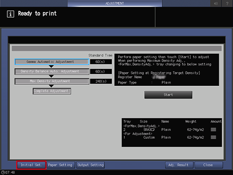This screenshot has width=233, height=175.
Task: Click the clock icon in the status bar
Action: point(3,172)
